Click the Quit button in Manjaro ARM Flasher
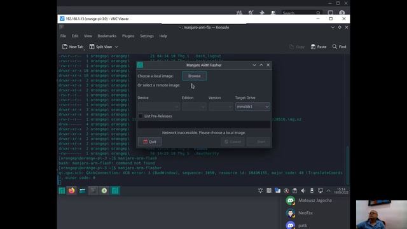This screenshot has width=407, height=229. [149, 142]
